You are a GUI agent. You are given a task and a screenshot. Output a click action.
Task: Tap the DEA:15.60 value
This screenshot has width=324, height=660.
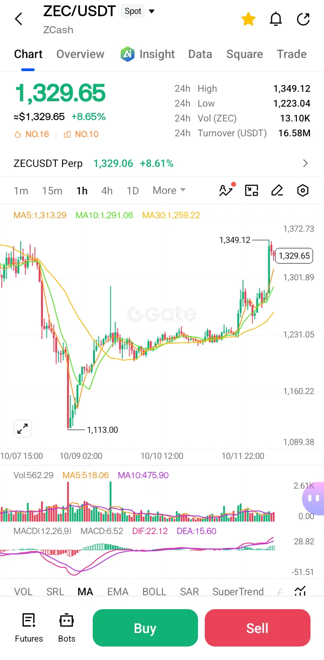197,531
